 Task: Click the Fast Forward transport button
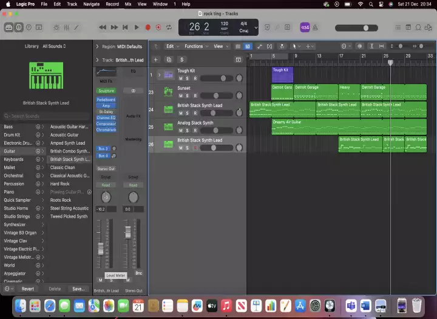click(114, 27)
